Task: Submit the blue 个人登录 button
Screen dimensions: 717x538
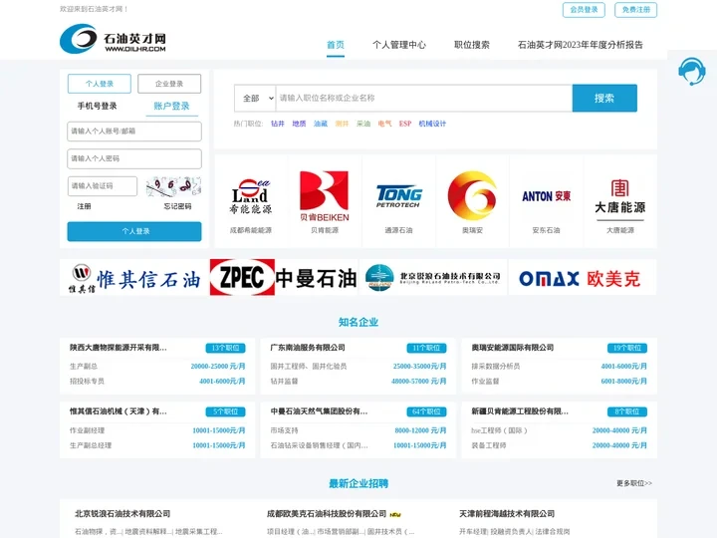Action: point(134,231)
